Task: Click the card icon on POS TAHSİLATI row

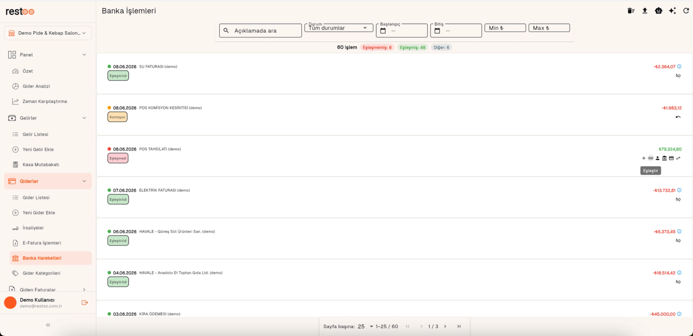Action: point(671,158)
